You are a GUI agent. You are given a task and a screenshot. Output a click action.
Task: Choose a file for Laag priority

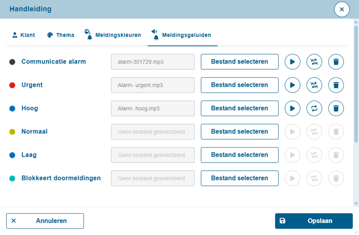(240, 155)
